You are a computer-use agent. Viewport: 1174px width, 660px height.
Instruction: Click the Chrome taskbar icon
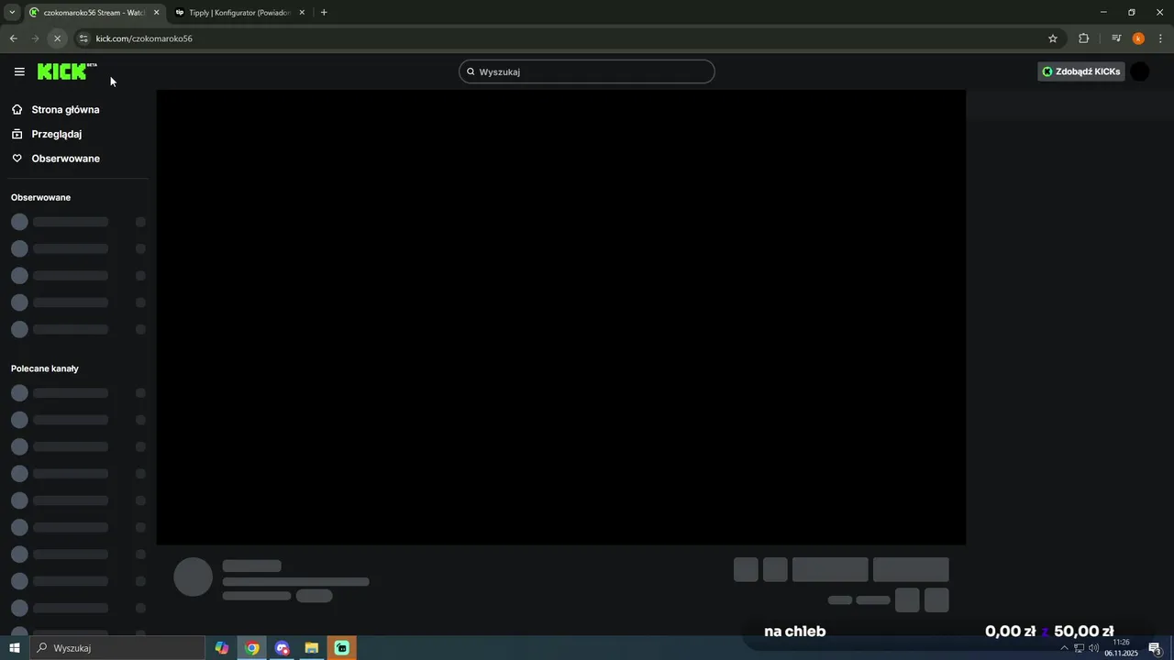tap(252, 648)
